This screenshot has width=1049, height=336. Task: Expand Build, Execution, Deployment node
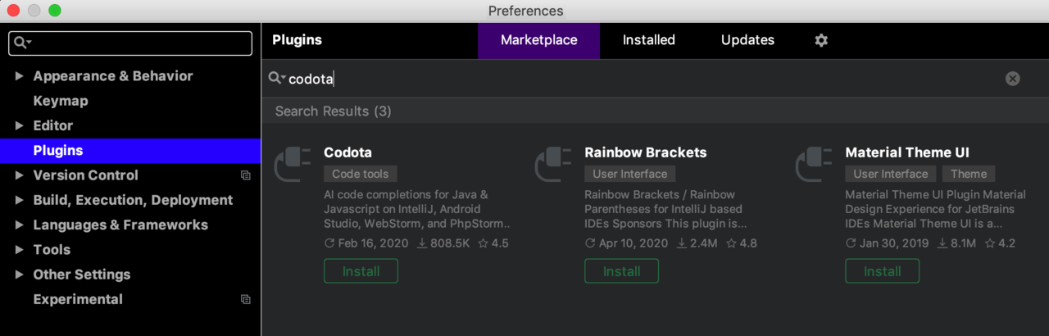(20, 201)
